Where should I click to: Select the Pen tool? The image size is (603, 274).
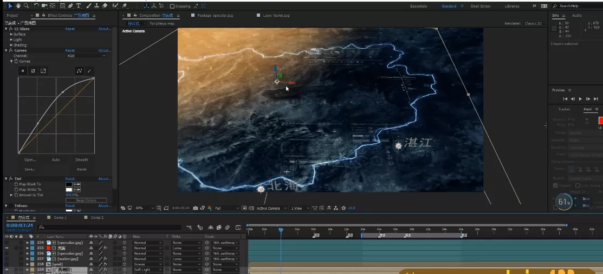tap(71, 5)
